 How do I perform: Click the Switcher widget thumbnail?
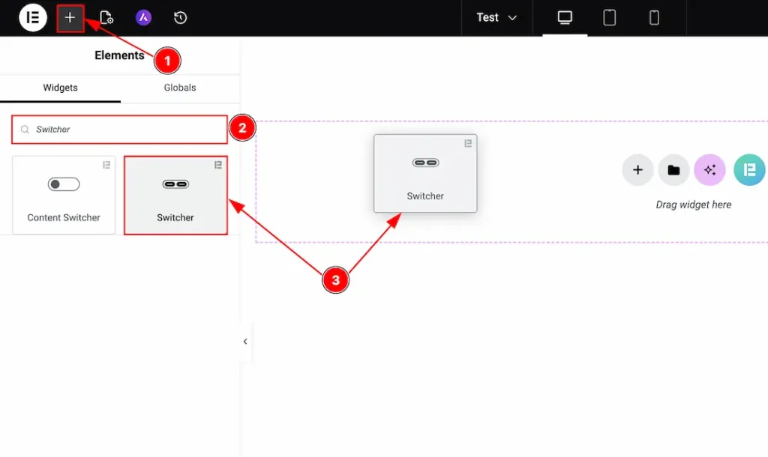(x=175, y=195)
